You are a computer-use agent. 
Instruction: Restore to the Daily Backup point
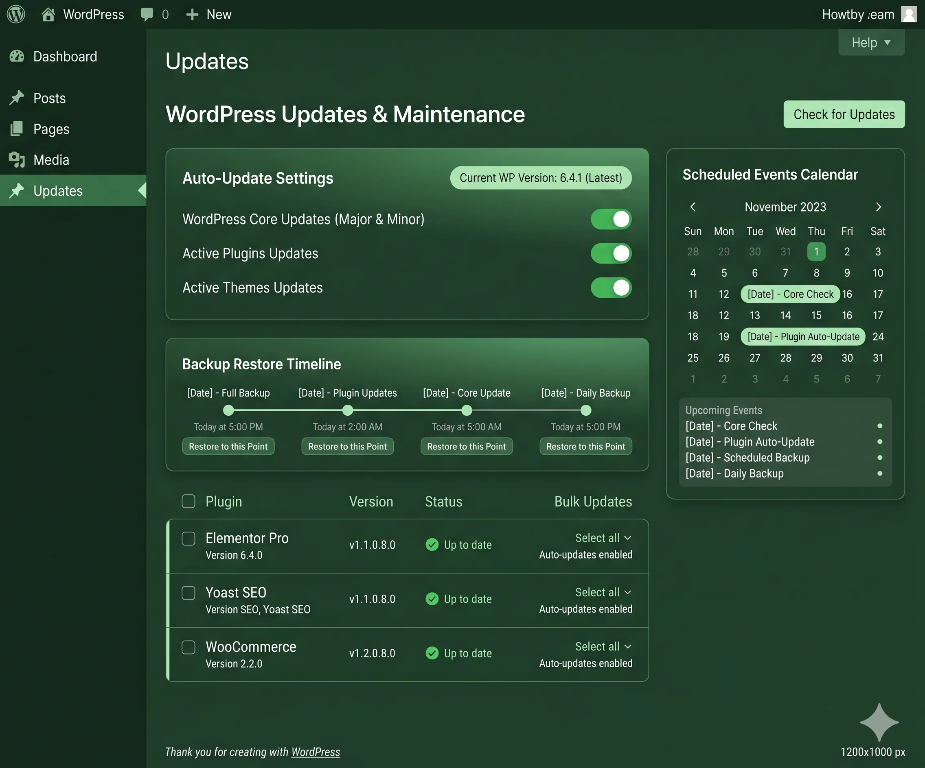click(x=586, y=446)
